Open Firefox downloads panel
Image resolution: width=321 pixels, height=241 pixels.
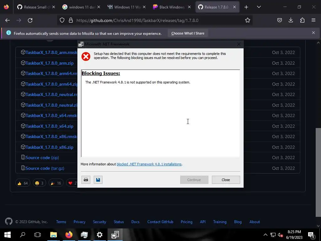[x=291, y=20]
